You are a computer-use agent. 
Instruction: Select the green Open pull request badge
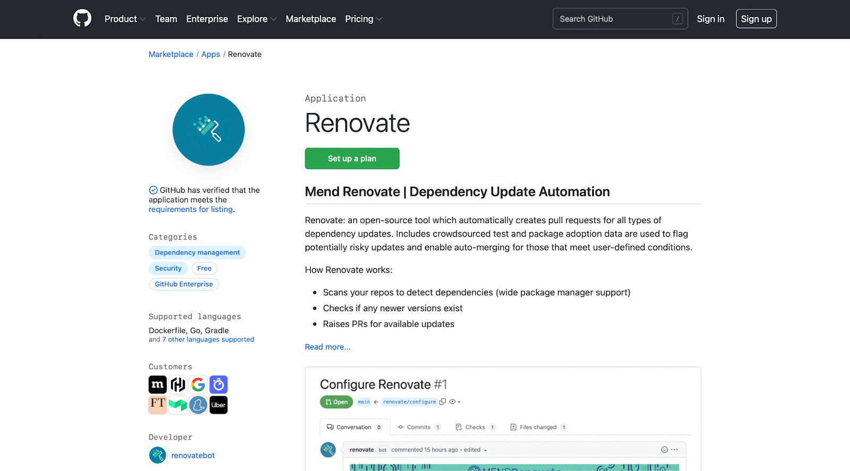click(336, 402)
